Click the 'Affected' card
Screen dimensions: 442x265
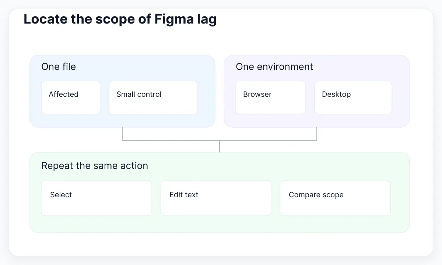coord(71,98)
